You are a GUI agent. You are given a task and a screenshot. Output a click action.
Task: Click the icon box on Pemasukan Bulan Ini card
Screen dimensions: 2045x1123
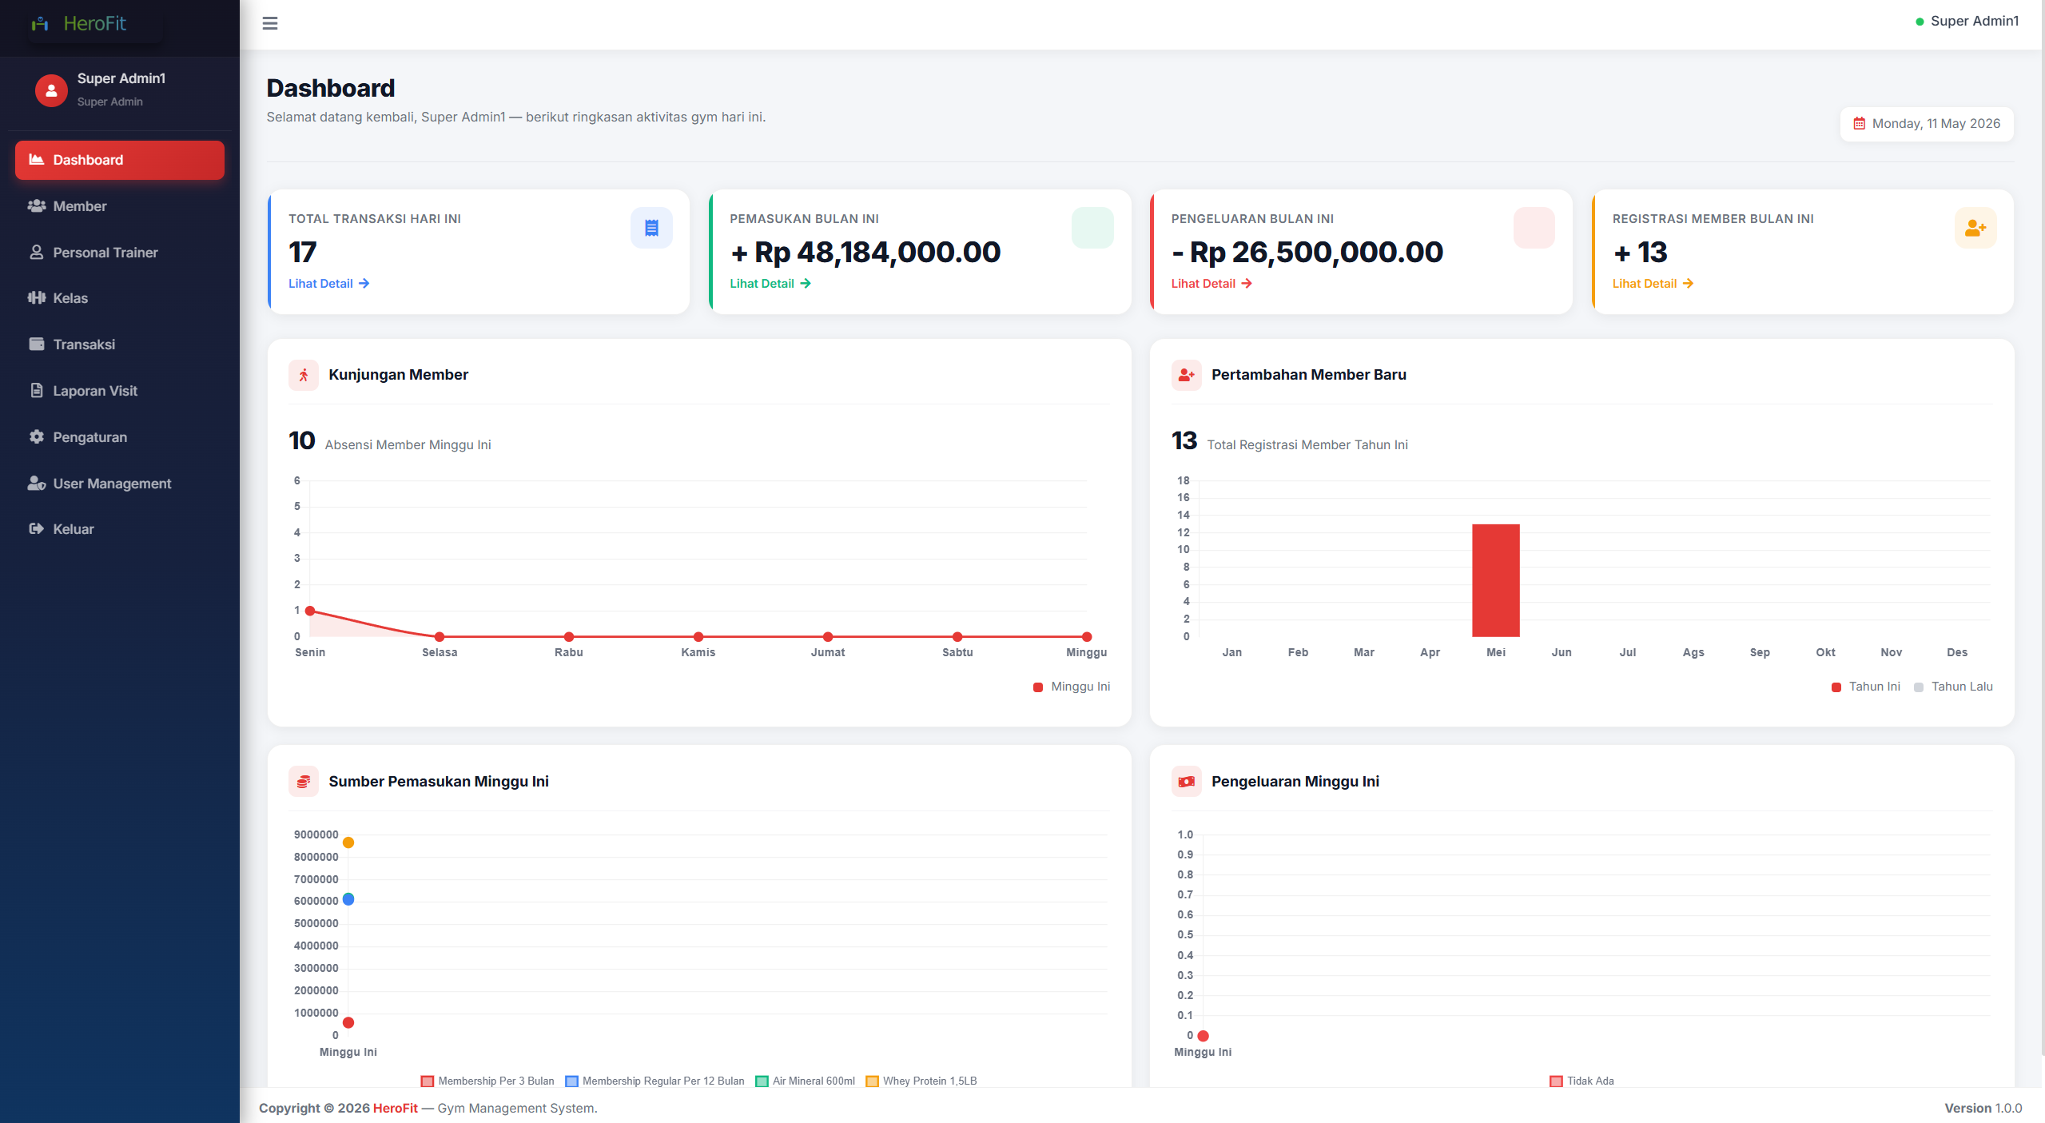[1092, 228]
